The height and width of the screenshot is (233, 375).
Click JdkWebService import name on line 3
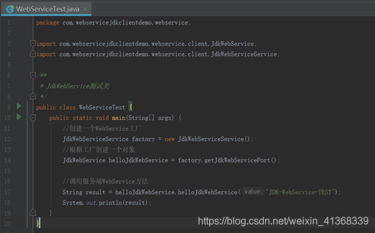pyautogui.click(x=232, y=44)
